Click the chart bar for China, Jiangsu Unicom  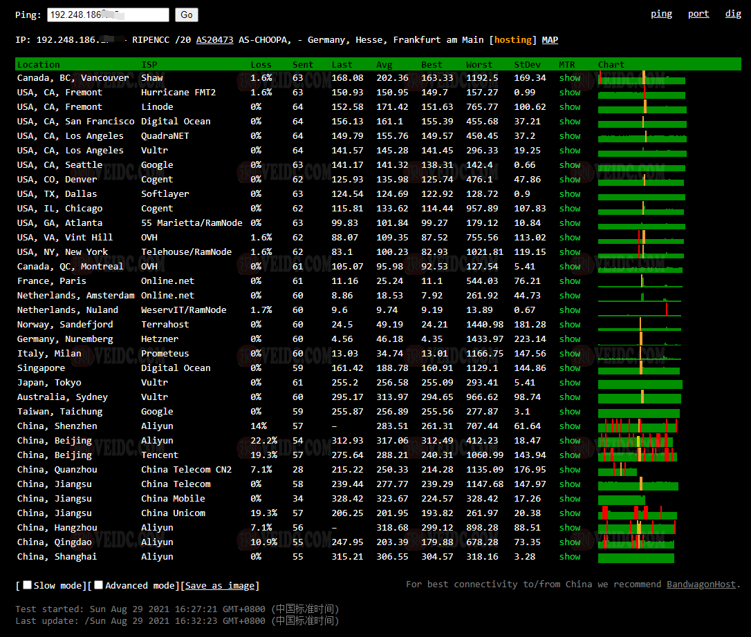click(636, 513)
